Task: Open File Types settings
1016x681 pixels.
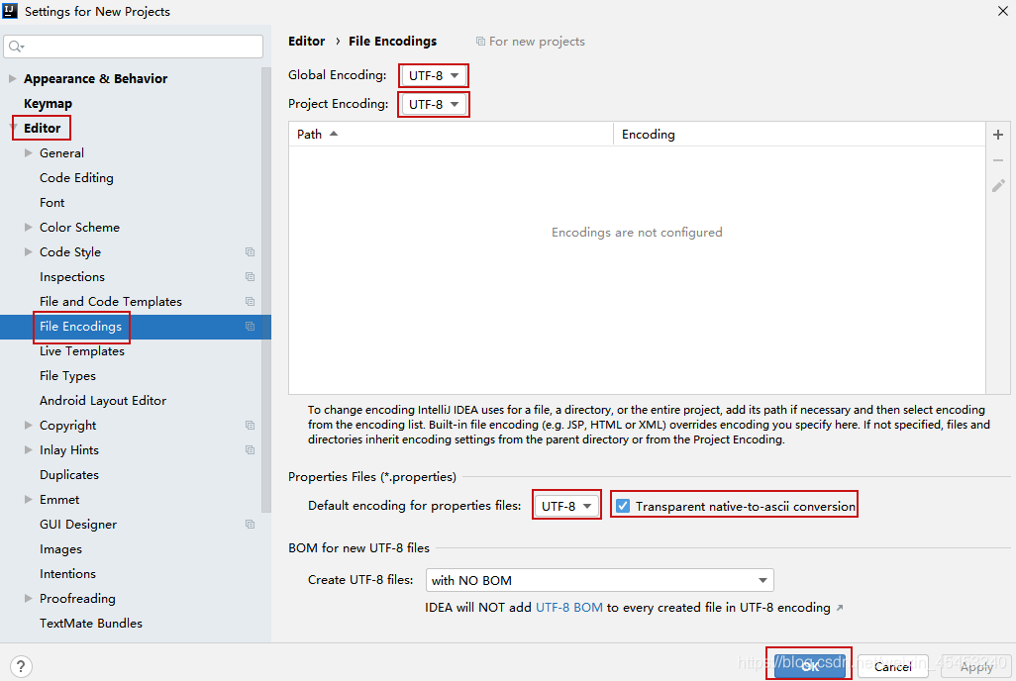Action: click(x=67, y=376)
